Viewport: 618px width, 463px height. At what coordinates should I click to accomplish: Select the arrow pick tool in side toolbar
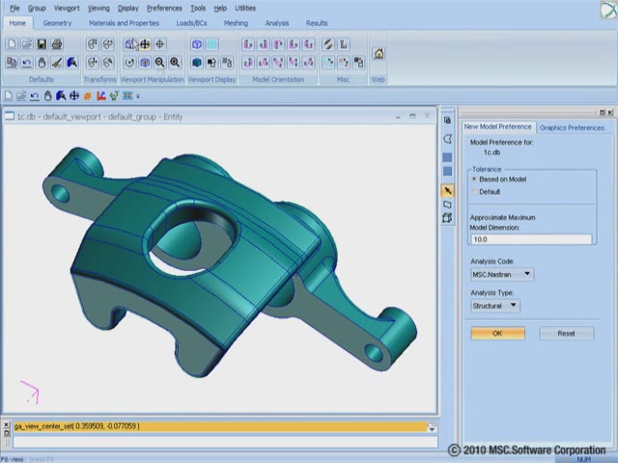pos(447,191)
